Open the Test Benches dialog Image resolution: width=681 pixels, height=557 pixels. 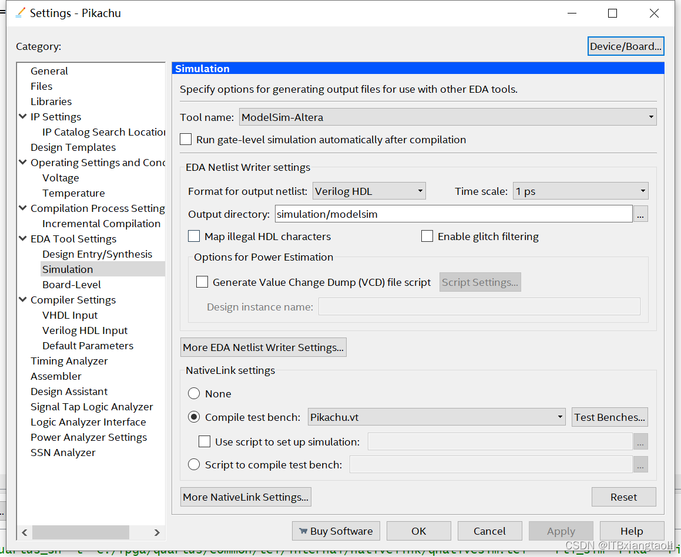click(x=610, y=417)
